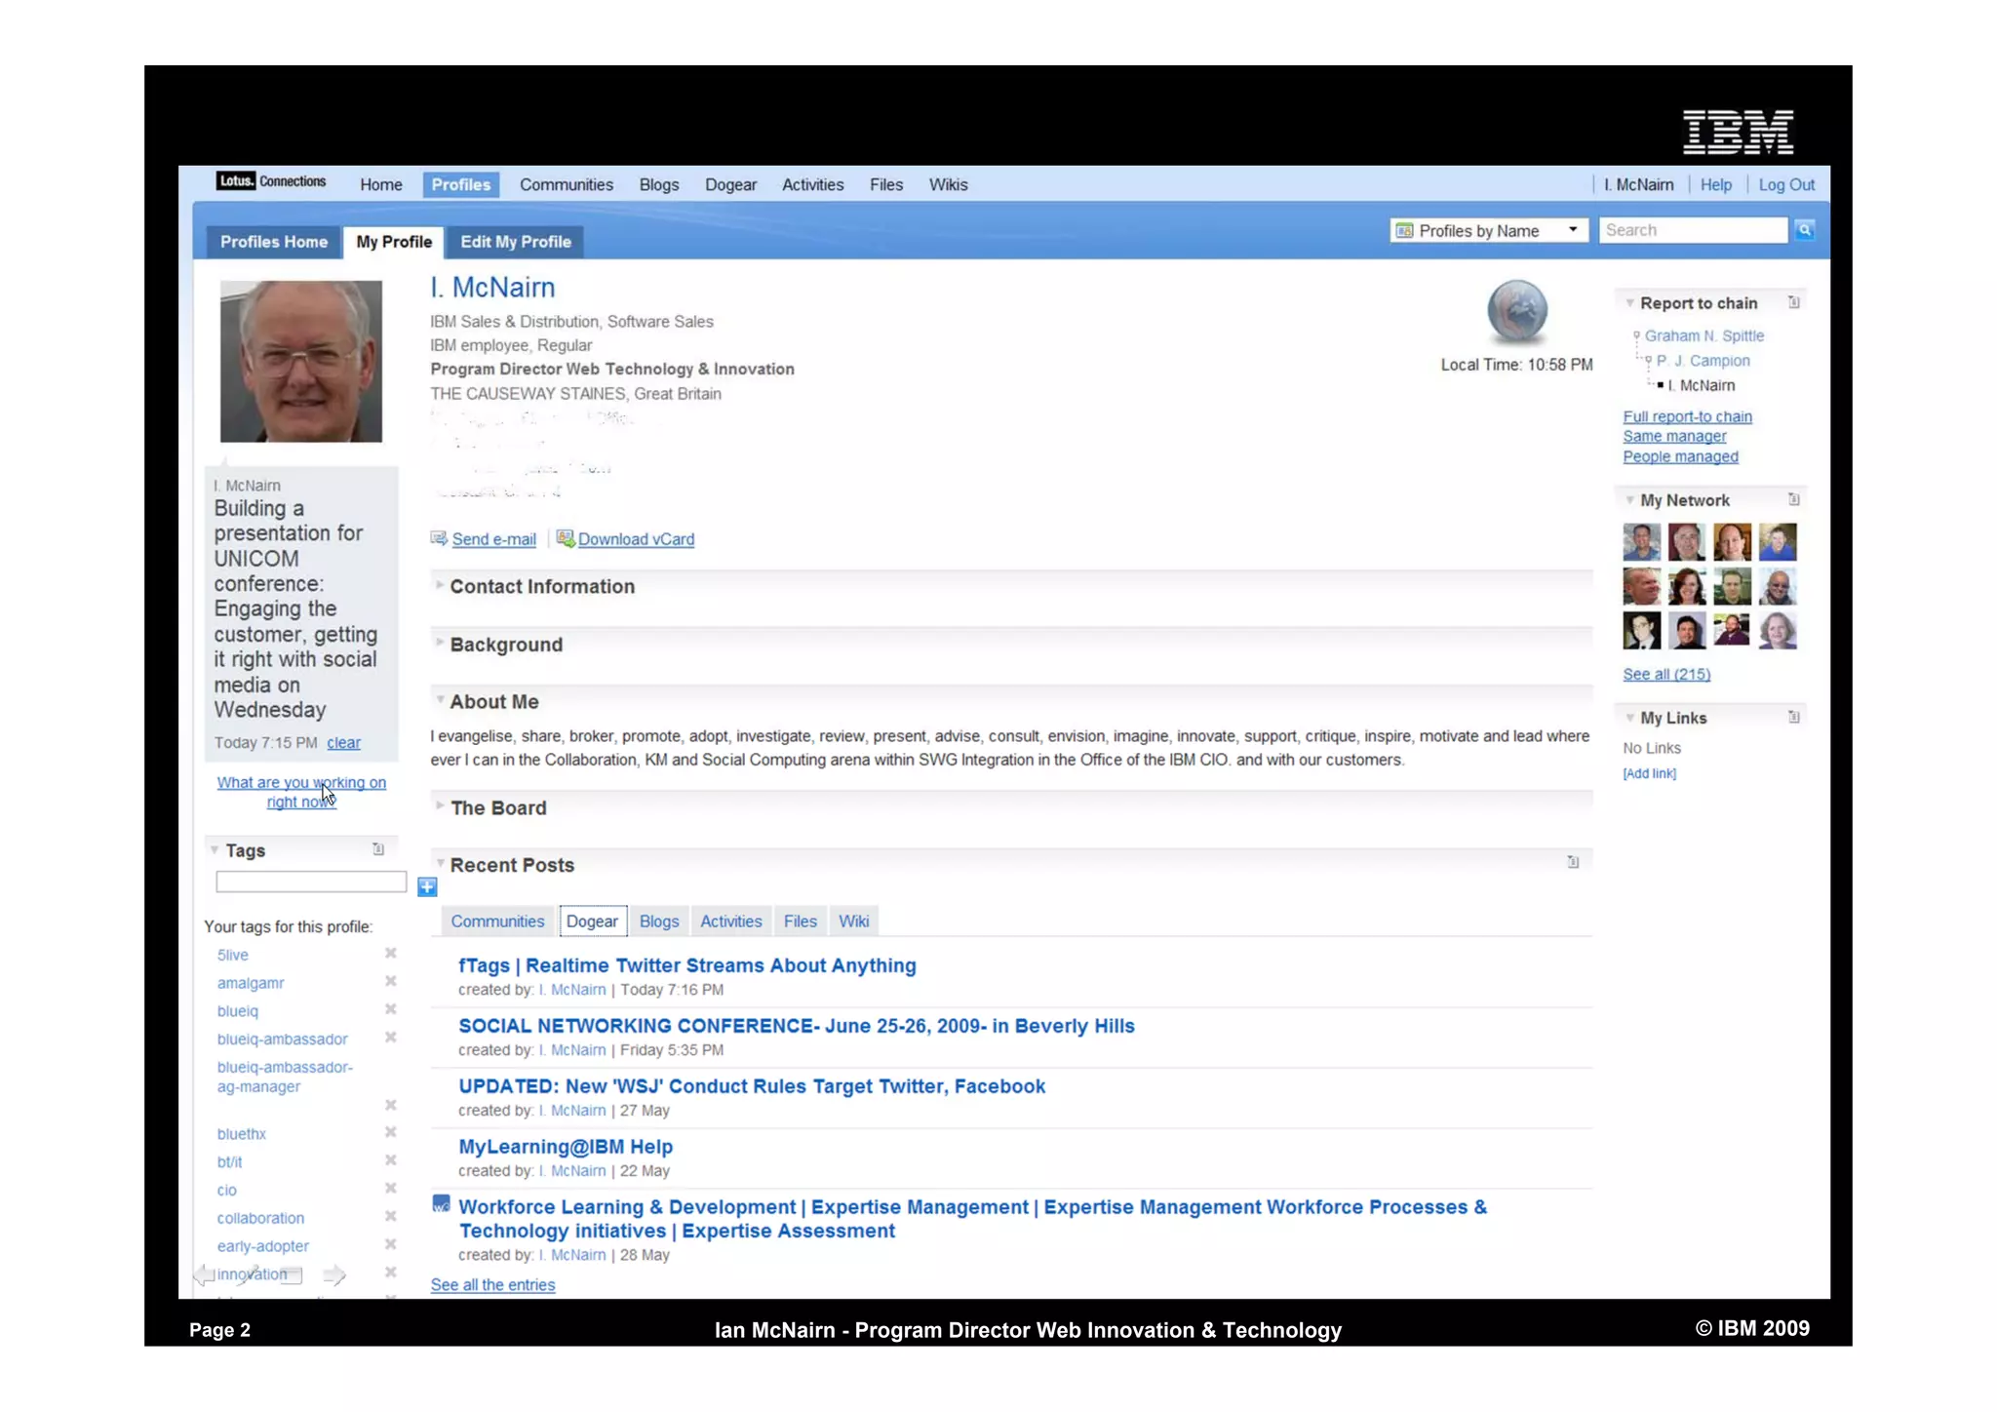
Task: Remove the blueiq-ambassador tag
Action: point(390,1038)
